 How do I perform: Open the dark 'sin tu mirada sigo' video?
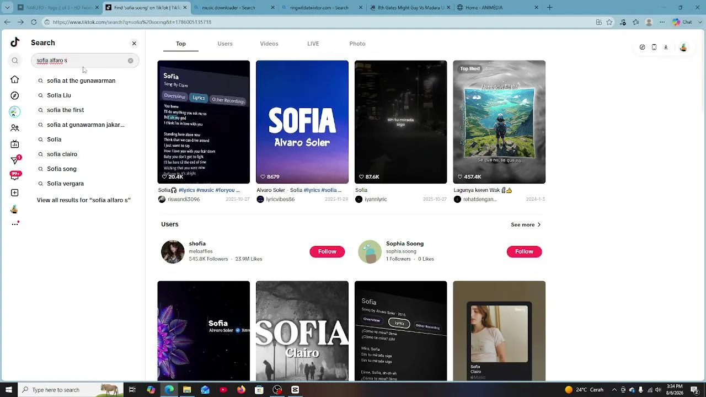coord(401,122)
